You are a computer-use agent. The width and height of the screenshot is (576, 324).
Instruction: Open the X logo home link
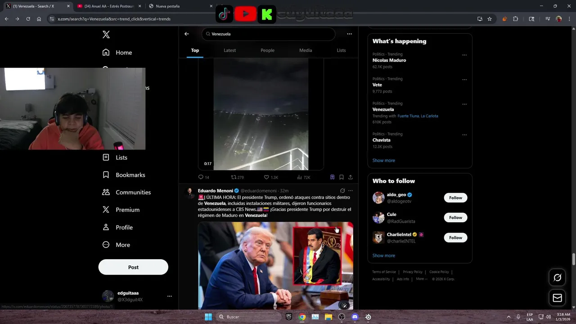[x=106, y=35]
